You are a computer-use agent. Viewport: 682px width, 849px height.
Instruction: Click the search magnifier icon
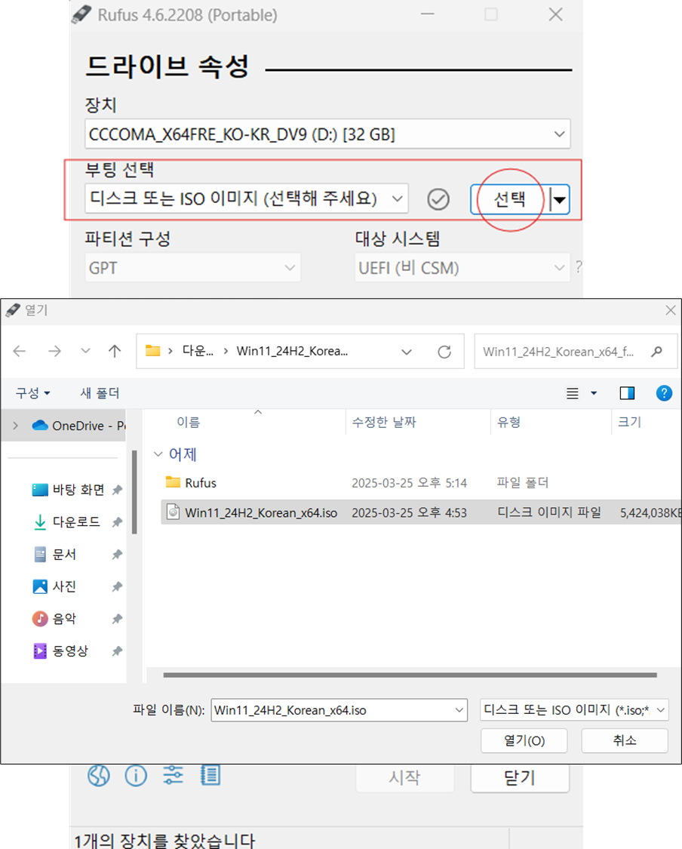657,352
